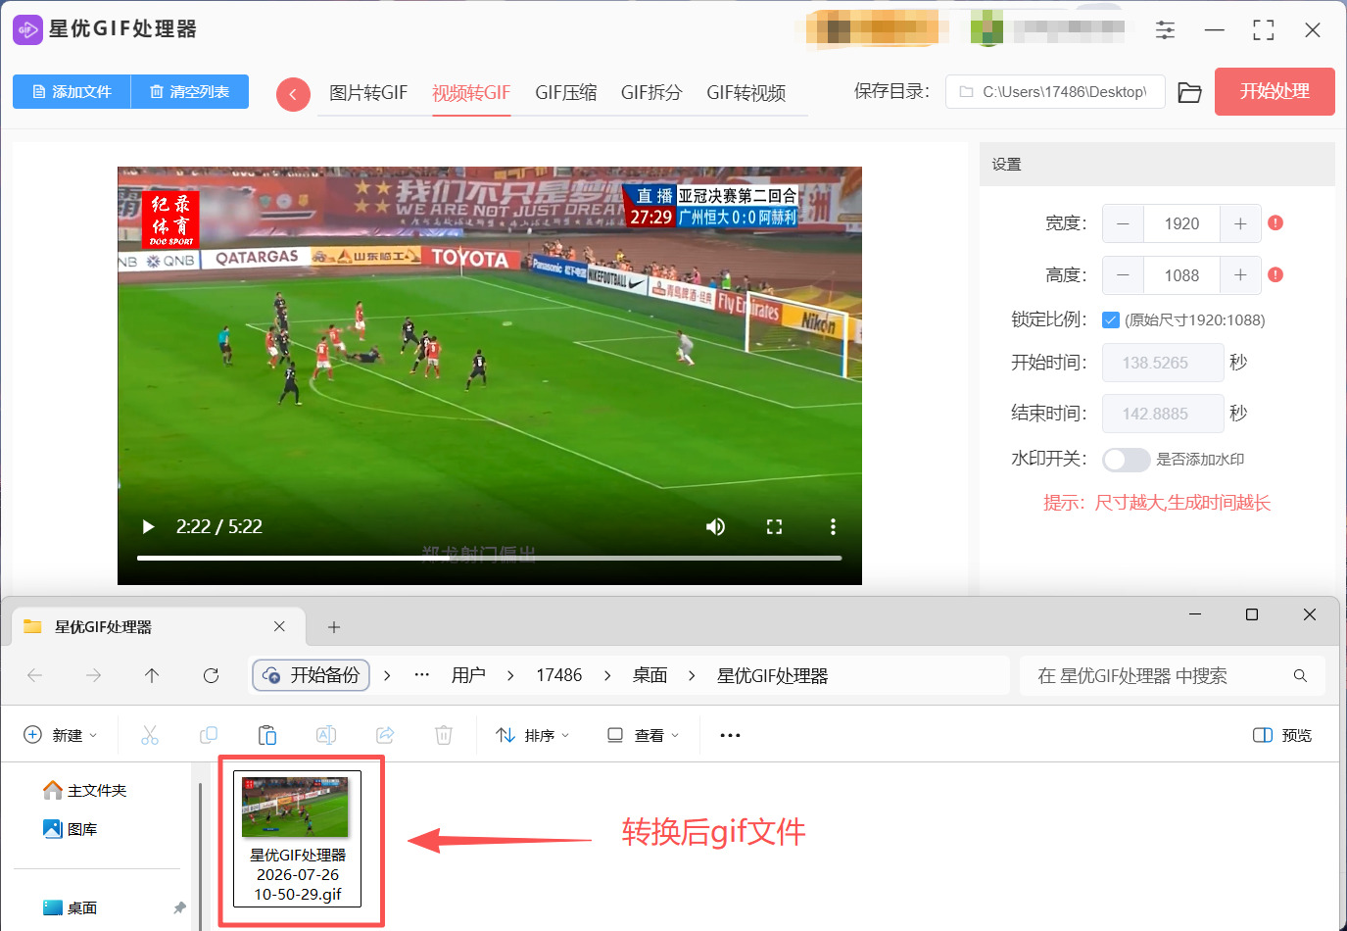Click the red warning icon beside height
1347x931 pixels.
coord(1275,274)
